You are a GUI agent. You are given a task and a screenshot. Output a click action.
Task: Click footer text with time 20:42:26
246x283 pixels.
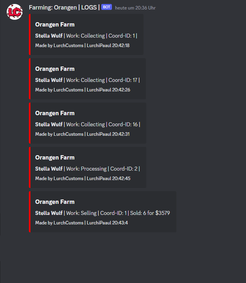83,90
